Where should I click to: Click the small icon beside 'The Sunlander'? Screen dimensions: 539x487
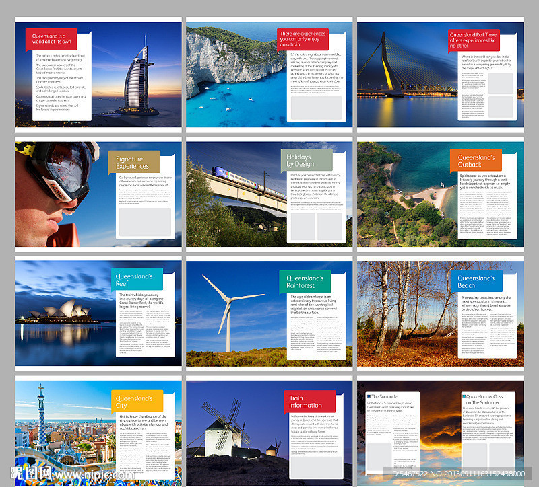click(369, 396)
